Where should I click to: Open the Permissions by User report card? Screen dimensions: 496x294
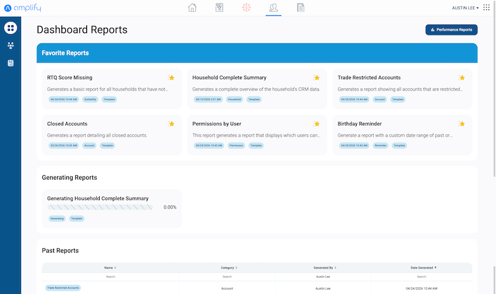[x=257, y=135]
